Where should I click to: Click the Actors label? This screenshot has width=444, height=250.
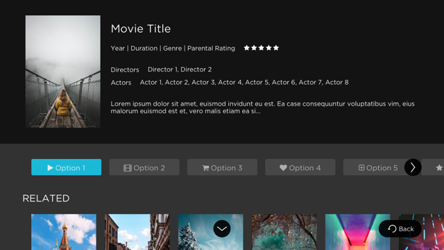pos(121,83)
